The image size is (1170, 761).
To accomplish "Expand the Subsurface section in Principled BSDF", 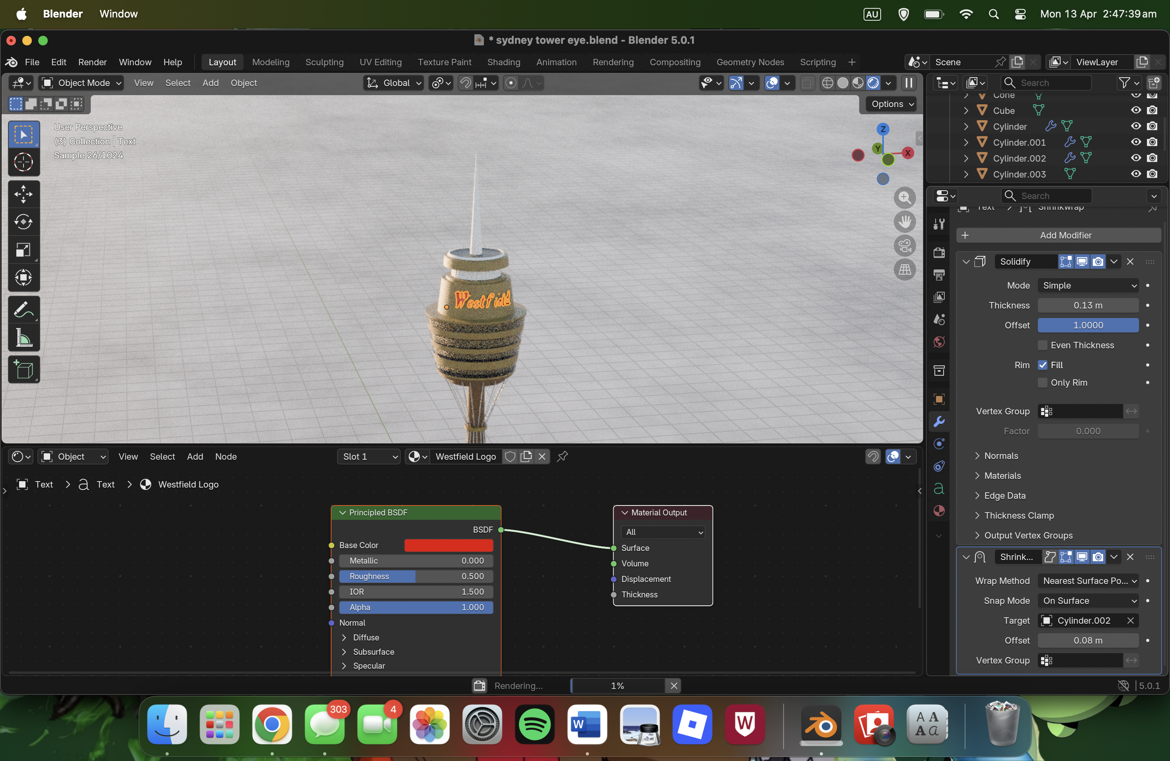I will pyautogui.click(x=373, y=652).
